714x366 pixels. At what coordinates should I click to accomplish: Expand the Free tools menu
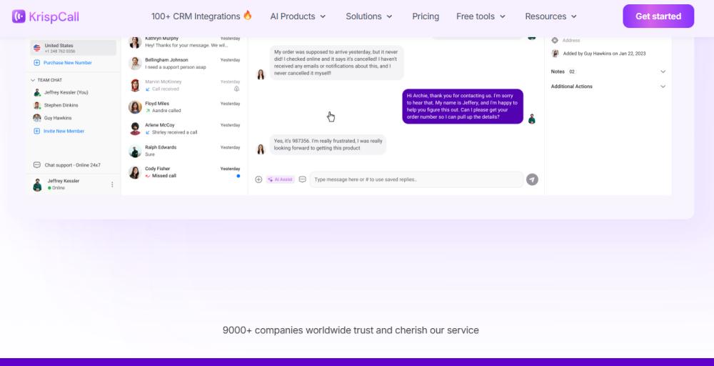481,16
